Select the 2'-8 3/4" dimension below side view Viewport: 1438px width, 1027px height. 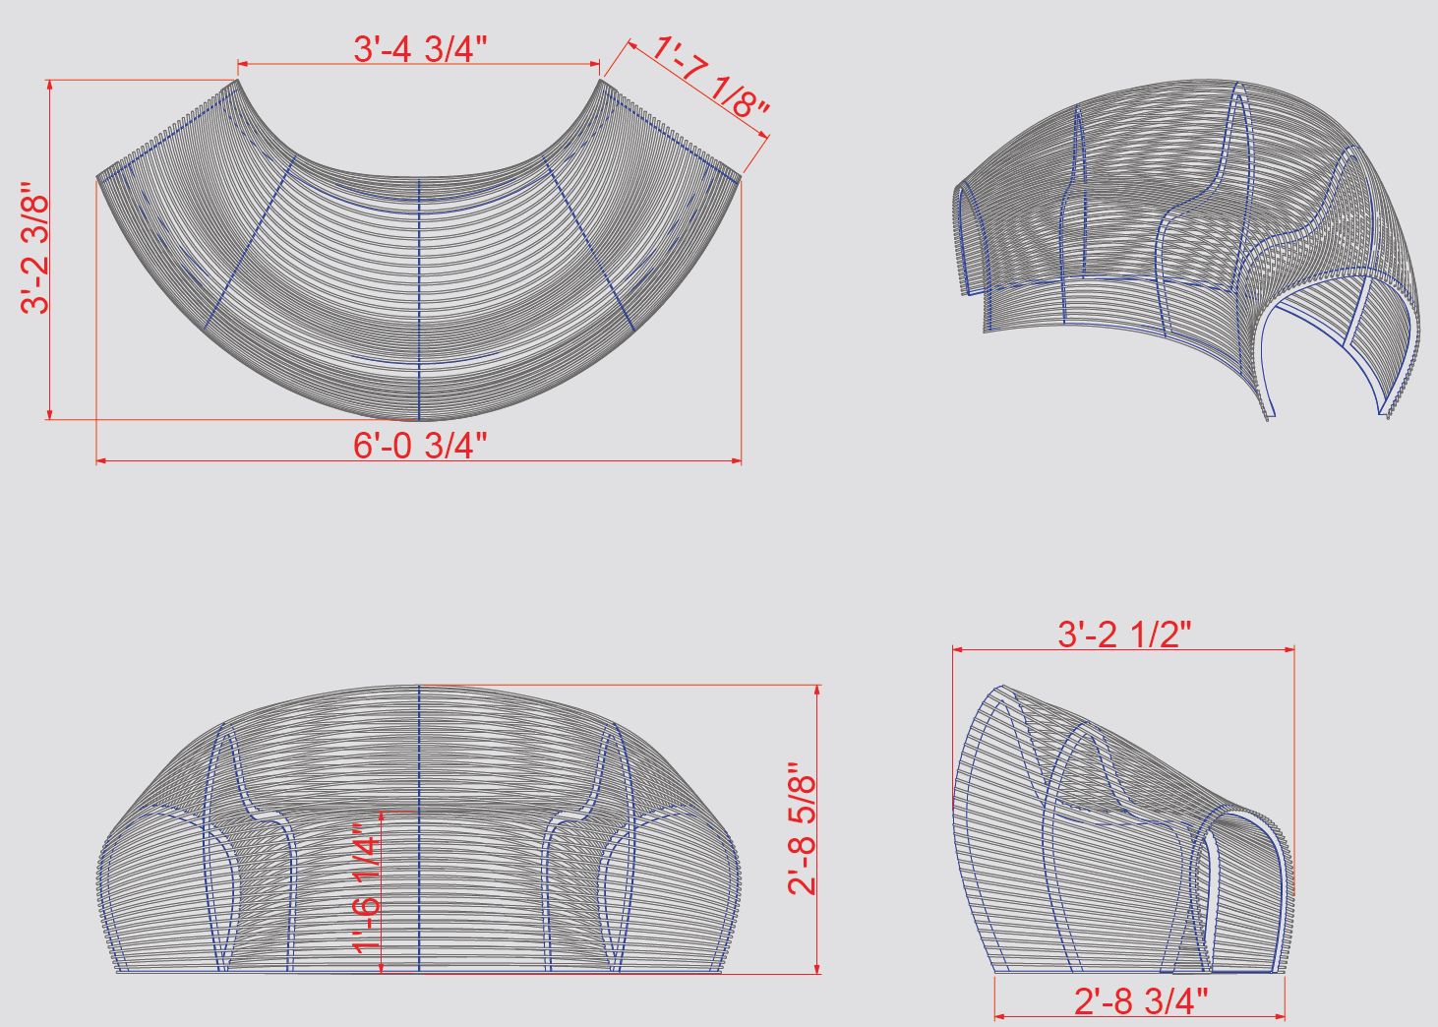click(x=1141, y=1001)
